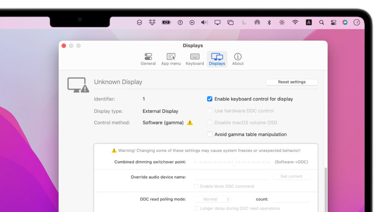Viewport: 387px width, 212px height.
Task: Click the Identifier value 1
Action: click(x=144, y=99)
